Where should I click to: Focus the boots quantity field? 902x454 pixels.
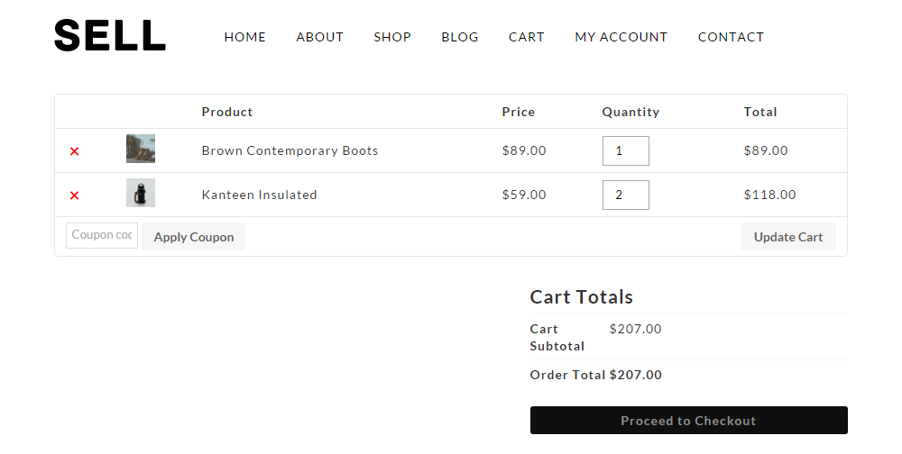click(x=625, y=151)
